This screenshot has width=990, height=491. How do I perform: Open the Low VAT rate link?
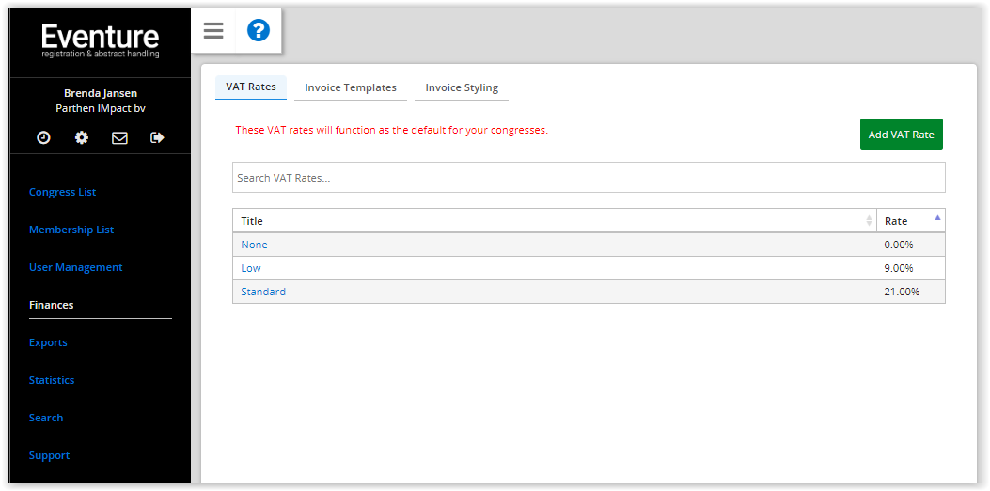click(251, 268)
